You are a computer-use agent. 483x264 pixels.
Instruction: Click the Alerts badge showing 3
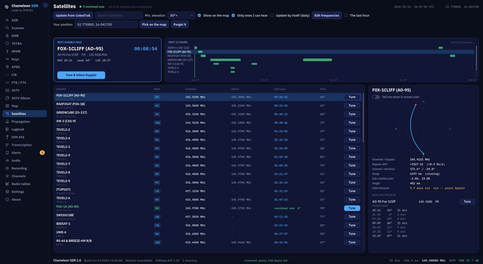[x=42, y=153]
